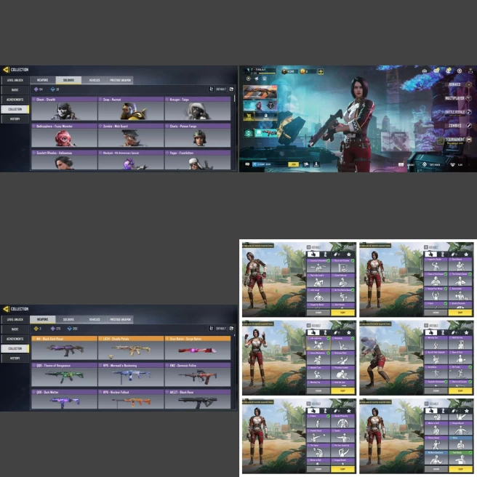Screen dimensions: 477x477
Task: Open Basic in the Soldiers collection sidebar
Action: point(15,90)
